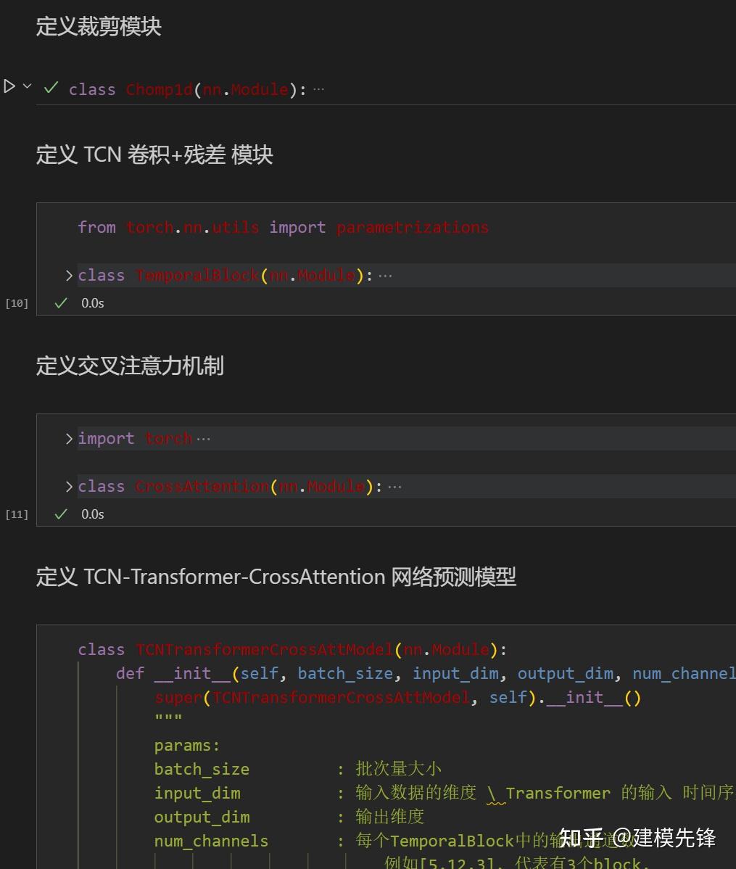Click the success checkmark in cell [10]
Screen dimensions: 736x869
[x=60, y=302]
